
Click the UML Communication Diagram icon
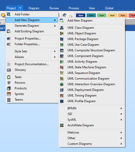[62, 79]
